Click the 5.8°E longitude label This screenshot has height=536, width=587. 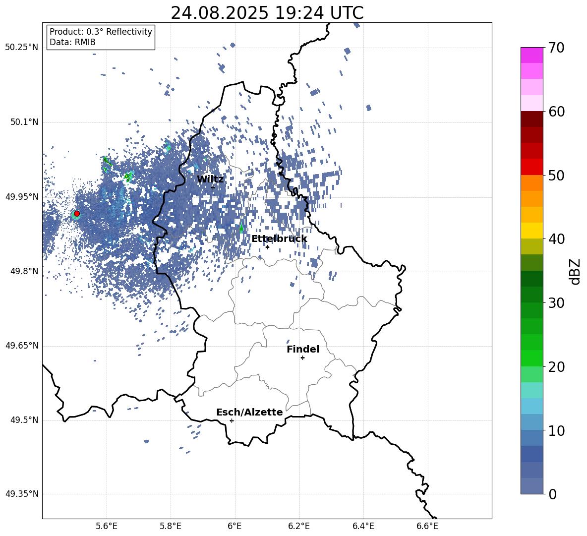(x=171, y=526)
